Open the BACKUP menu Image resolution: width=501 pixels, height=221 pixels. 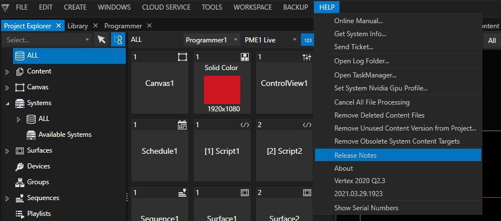click(295, 7)
